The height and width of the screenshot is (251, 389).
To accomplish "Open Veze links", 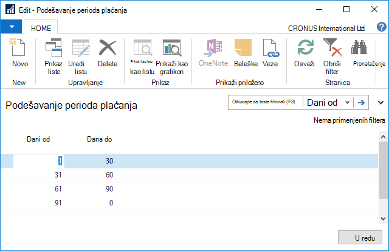I will tap(270, 47).
